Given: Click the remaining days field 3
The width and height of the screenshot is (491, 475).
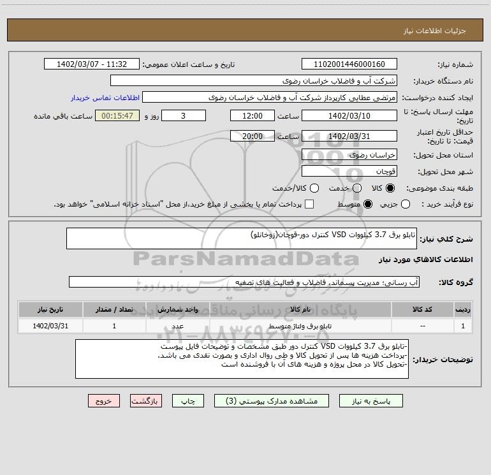Looking at the screenshot, I should click(x=184, y=115).
